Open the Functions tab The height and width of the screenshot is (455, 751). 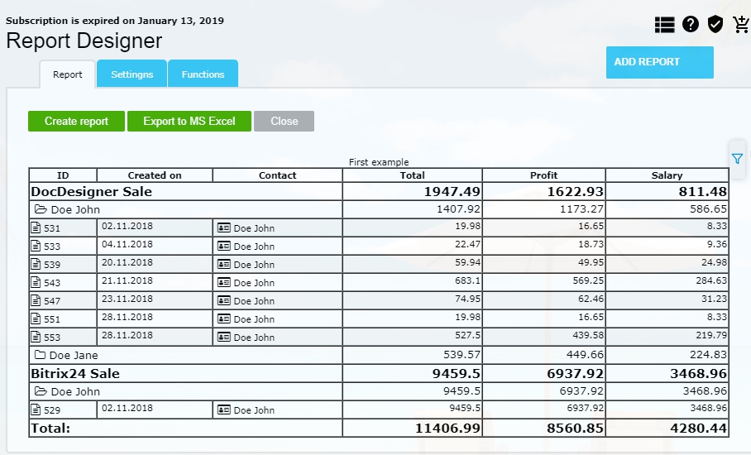coord(203,74)
